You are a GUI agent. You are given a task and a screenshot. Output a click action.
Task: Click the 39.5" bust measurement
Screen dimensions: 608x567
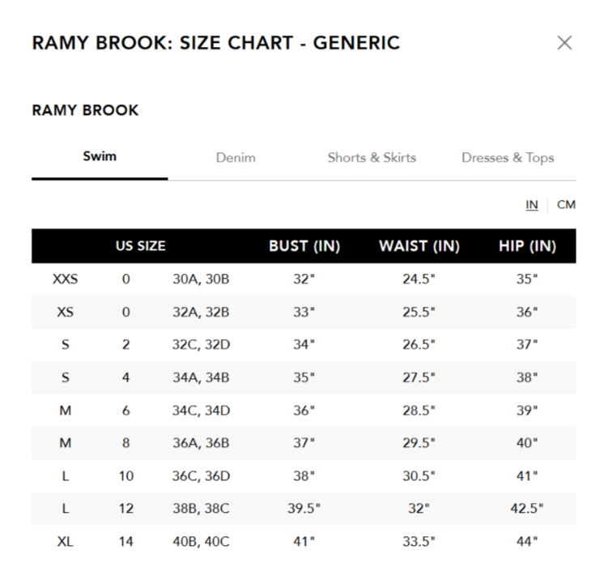tap(304, 509)
